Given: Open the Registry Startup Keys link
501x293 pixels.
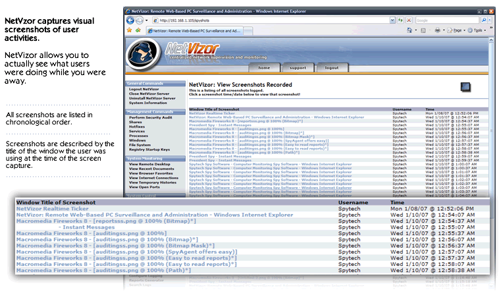Looking at the screenshot, I should pyautogui.click(x=150, y=149).
